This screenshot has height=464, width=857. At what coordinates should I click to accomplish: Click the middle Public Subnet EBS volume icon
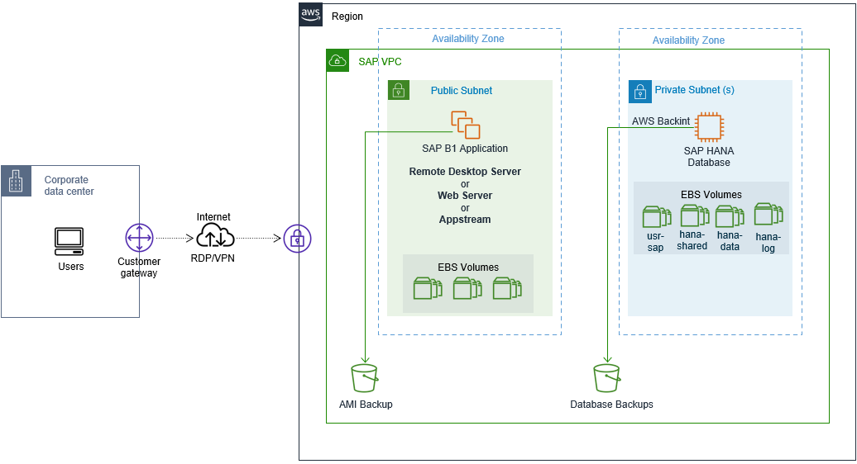point(467,288)
